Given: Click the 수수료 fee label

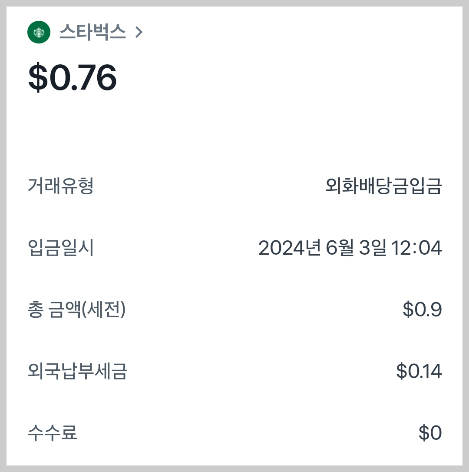Looking at the screenshot, I should pyautogui.click(x=53, y=433).
